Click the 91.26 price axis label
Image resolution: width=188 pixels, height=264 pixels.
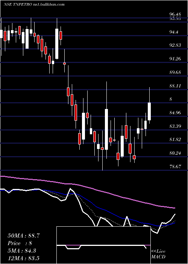click(175, 59)
